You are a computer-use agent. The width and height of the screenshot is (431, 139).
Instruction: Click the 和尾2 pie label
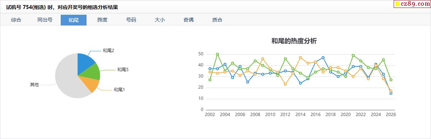(108, 51)
